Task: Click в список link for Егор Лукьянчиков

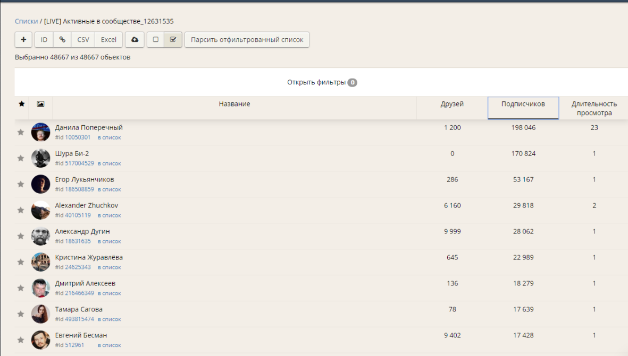Action: pos(109,189)
